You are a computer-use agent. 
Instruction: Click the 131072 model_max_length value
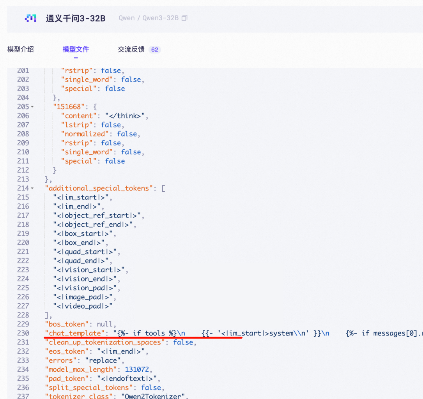[x=137, y=370]
